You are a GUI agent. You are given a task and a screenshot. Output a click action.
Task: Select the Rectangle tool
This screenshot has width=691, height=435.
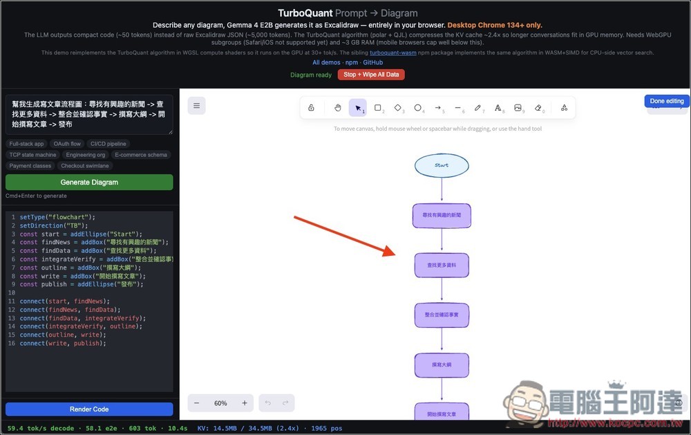(x=378, y=108)
